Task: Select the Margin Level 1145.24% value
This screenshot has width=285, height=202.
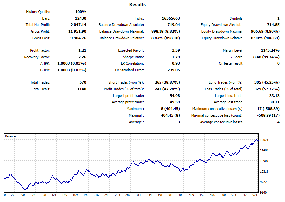Action: (x=269, y=50)
